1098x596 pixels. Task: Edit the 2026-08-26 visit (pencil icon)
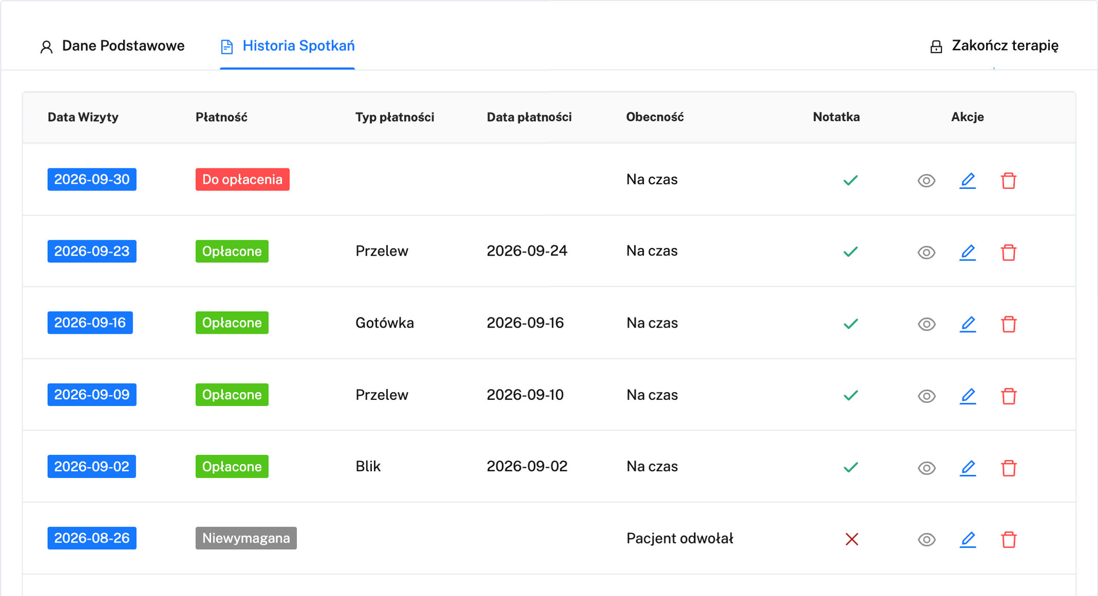[x=968, y=540]
